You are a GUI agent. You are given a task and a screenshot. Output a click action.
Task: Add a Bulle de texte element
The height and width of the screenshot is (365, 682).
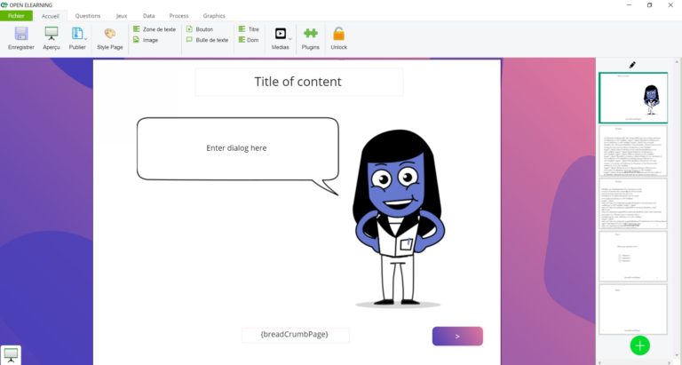click(x=208, y=40)
